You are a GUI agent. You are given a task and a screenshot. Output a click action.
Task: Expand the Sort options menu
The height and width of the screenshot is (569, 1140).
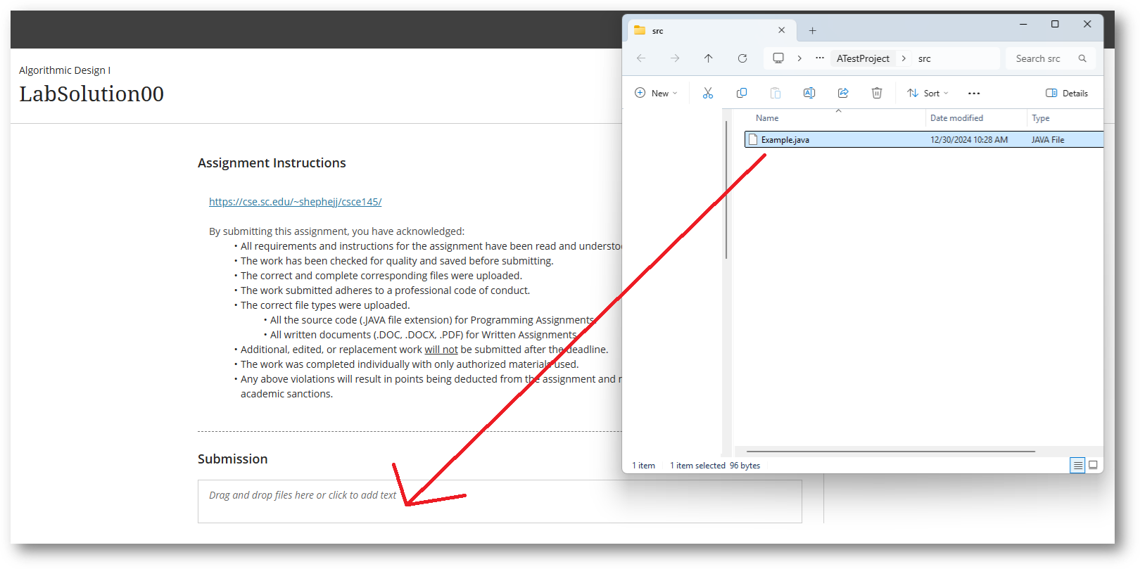[927, 93]
